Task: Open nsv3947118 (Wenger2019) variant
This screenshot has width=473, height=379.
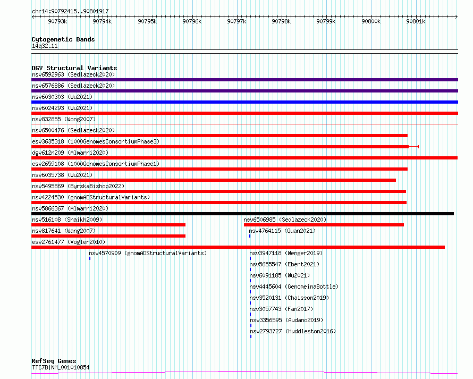Action: tap(286, 253)
